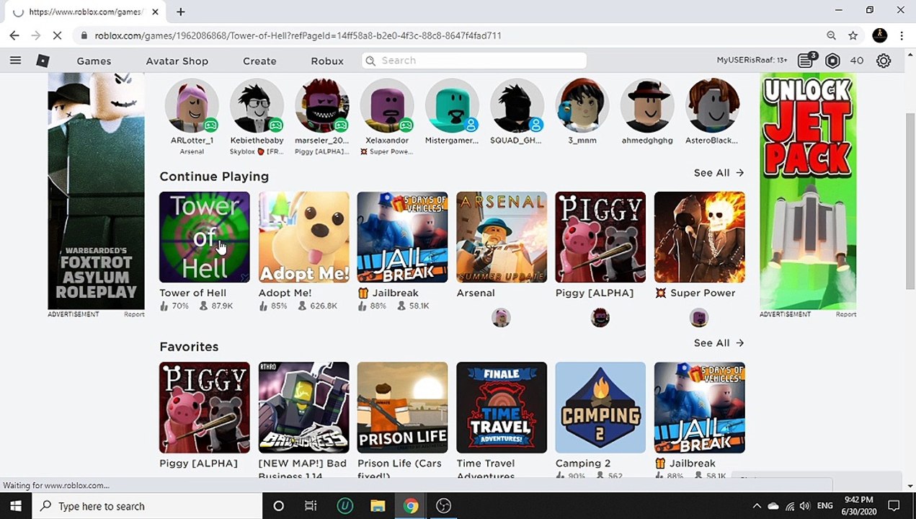Open a new browser tab
Screen dimensions: 916x519
tap(181, 12)
